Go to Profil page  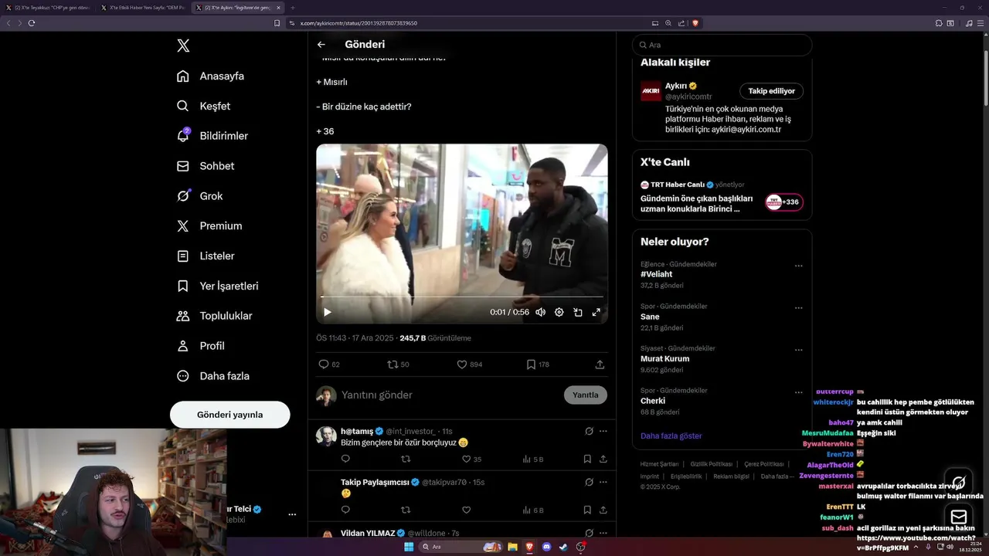200,346
